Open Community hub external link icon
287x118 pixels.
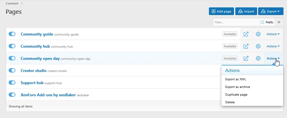246,46
